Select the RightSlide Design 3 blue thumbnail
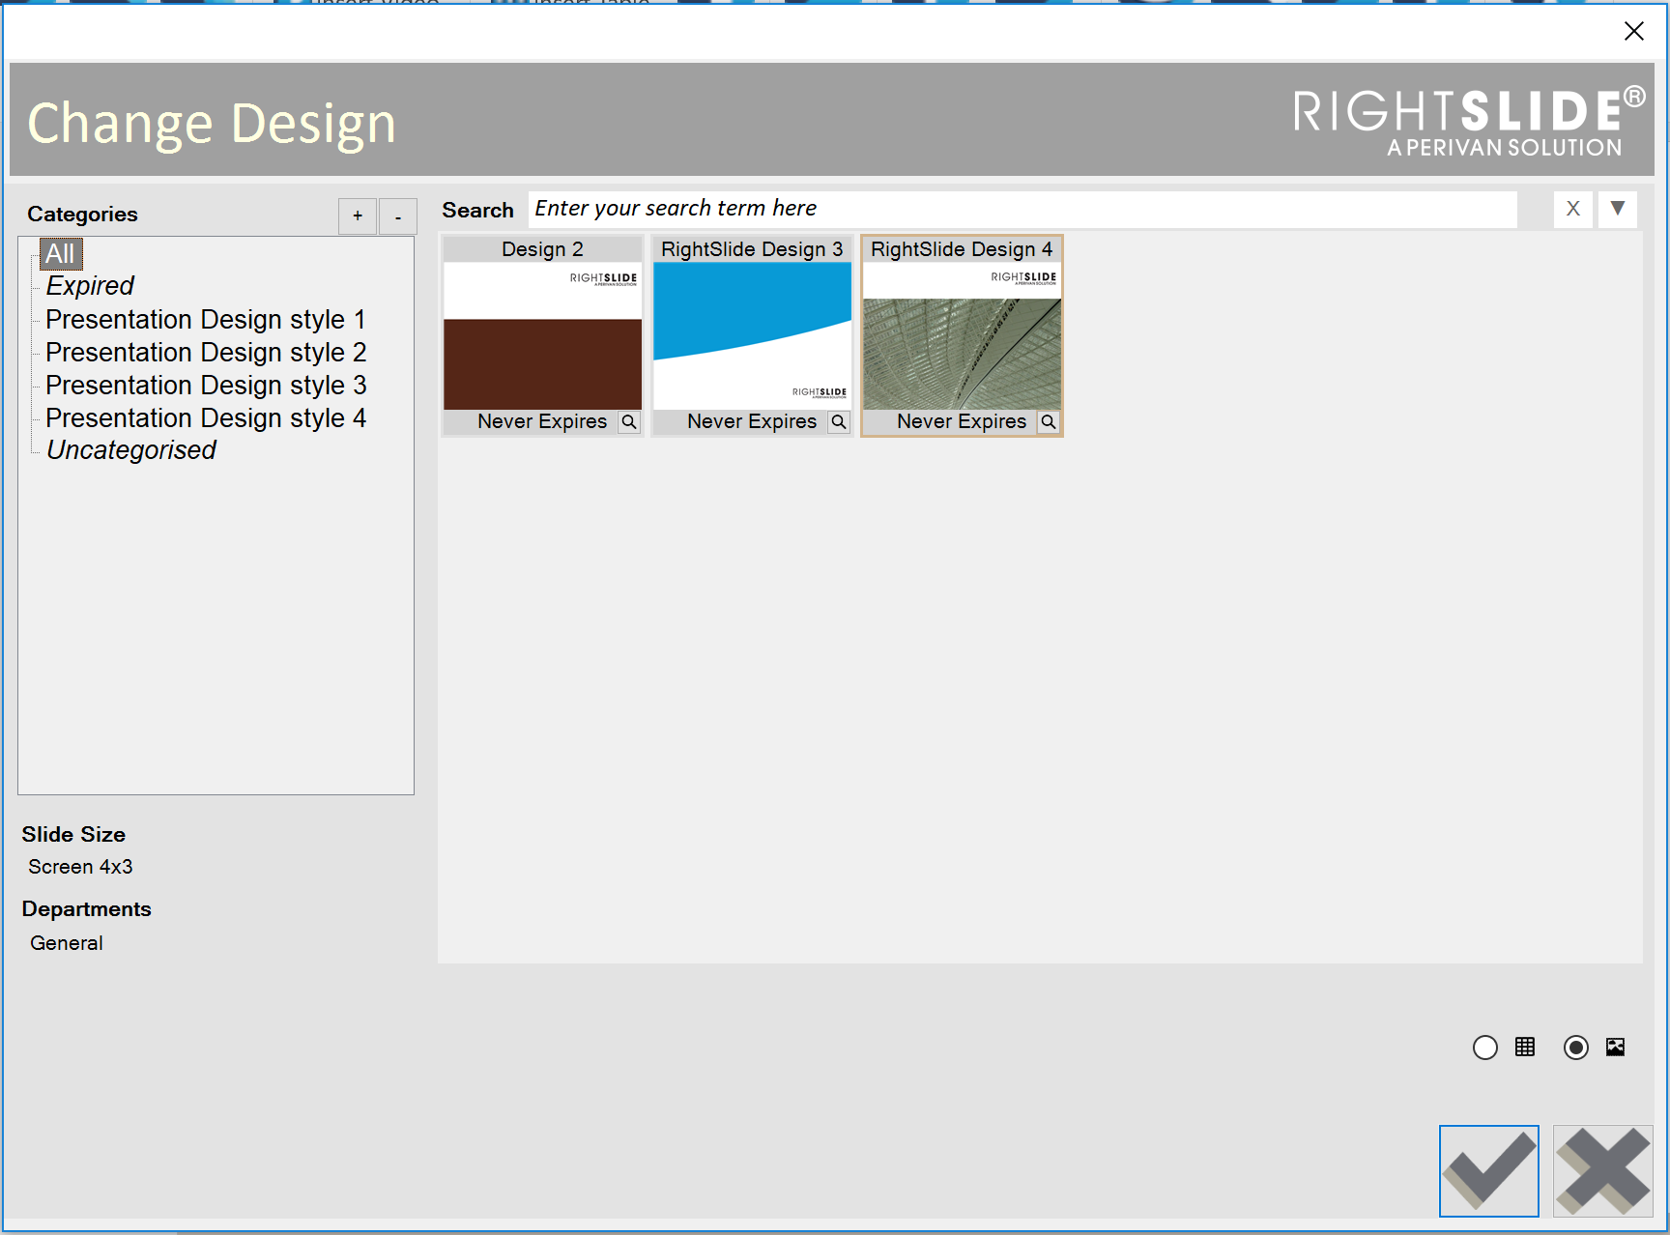1670x1235 pixels. pos(752,336)
